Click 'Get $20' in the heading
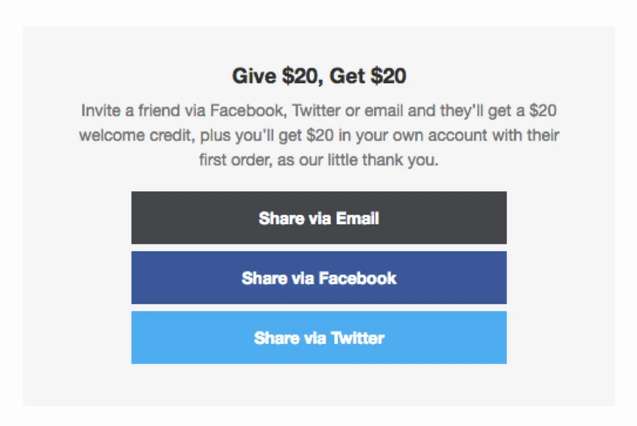The height and width of the screenshot is (426, 637). [x=368, y=76]
